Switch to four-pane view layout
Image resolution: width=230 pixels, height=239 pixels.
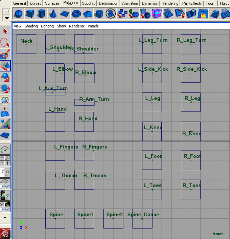5,160
